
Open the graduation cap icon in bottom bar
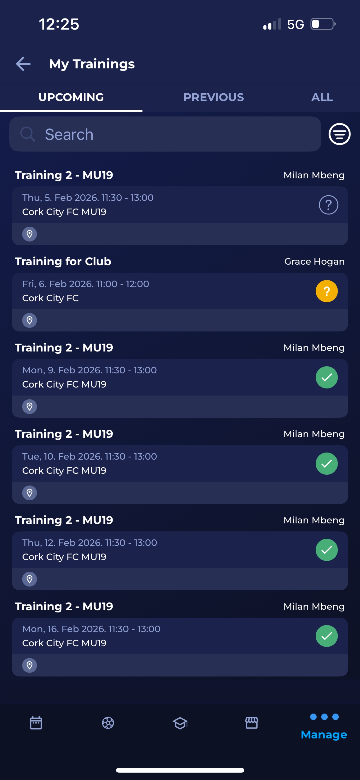180,723
